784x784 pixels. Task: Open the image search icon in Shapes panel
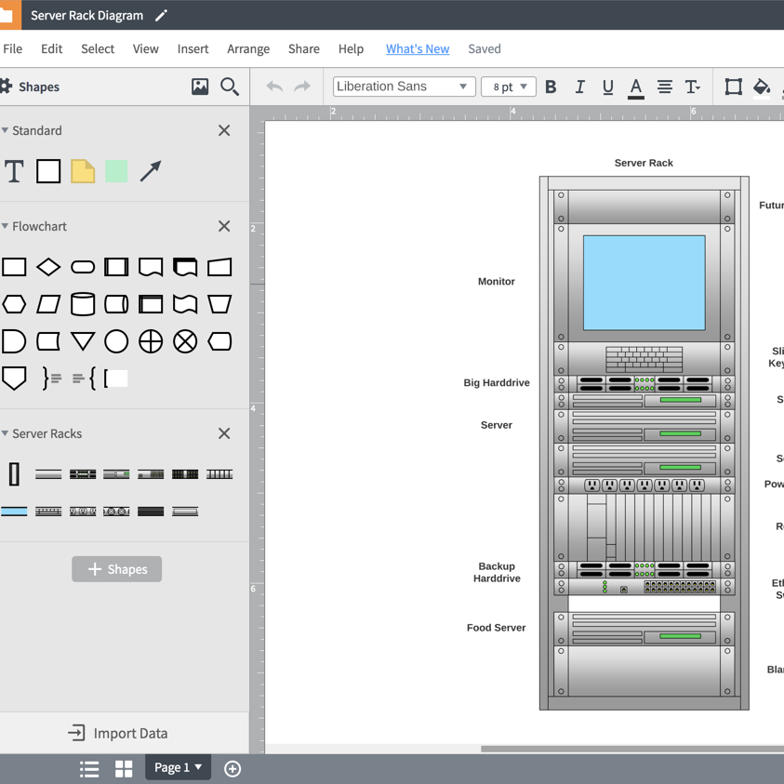pyautogui.click(x=200, y=86)
